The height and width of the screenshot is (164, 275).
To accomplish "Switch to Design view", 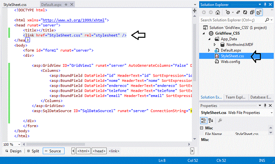I will pyautogui.click(x=13, y=151).
